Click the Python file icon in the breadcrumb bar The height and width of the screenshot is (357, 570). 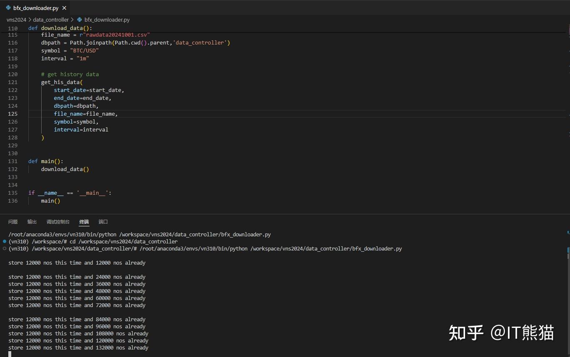pyautogui.click(x=79, y=20)
